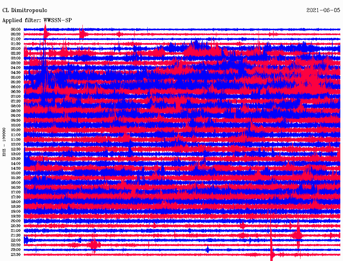This screenshot has width=343, height=261.
Task: Click the 12:30 time label
Action: coord(16,149)
